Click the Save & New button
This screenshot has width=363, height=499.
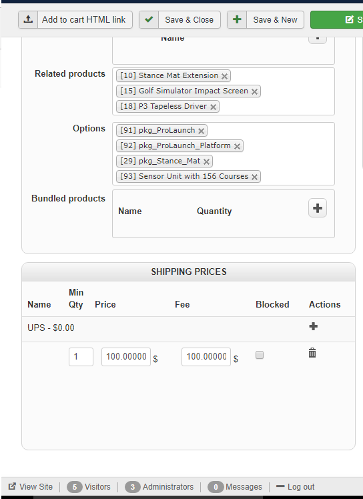pos(266,20)
